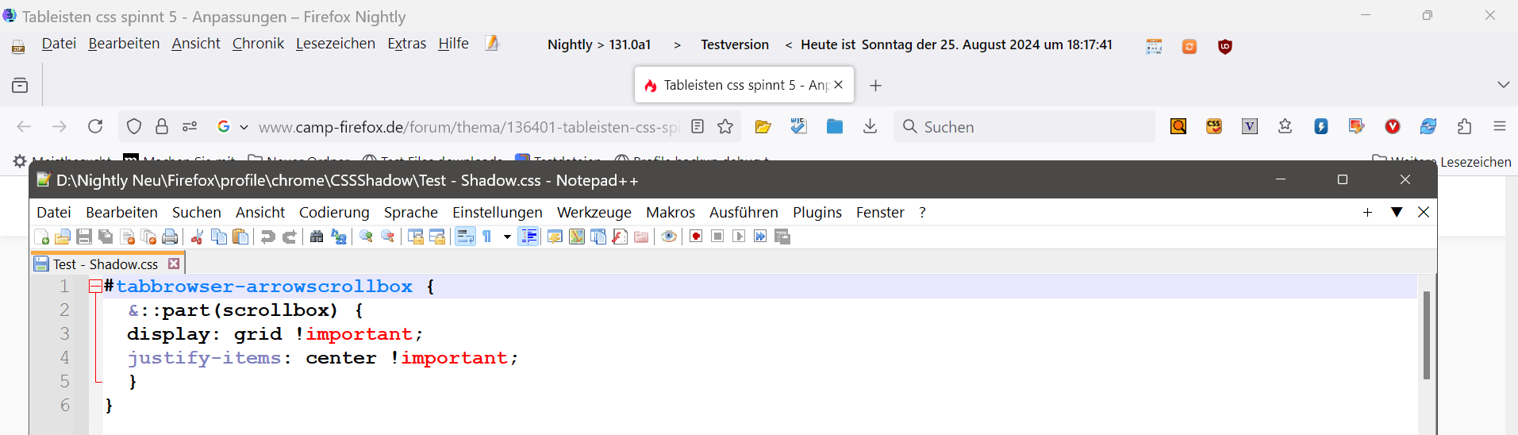
Task: Toggle the indent guide button
Action: [x=528, y=237]
